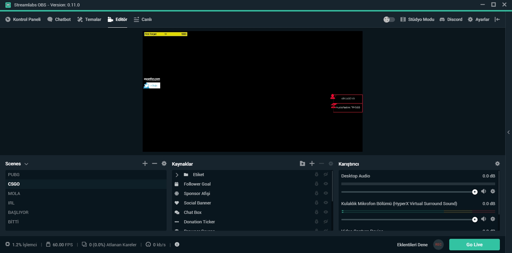Expand the collapsed right side panel

coord(509,132)
